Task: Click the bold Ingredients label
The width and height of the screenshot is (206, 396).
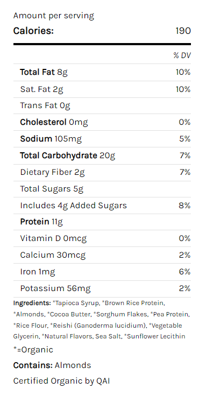Action: coord(32,303)
